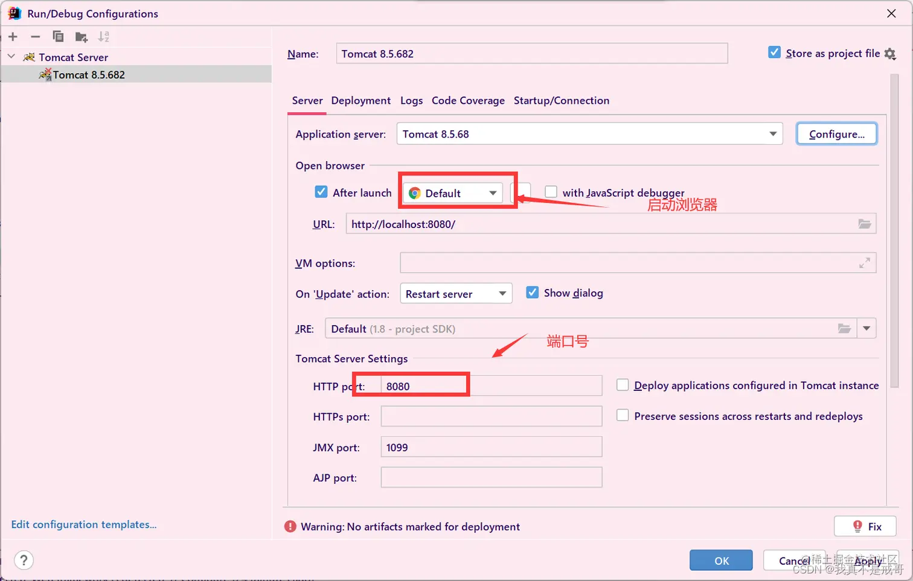This screenshot has width=913, height=581.
Task: Click the vertical scrollbar of settings panel
Action: [894, 230]
